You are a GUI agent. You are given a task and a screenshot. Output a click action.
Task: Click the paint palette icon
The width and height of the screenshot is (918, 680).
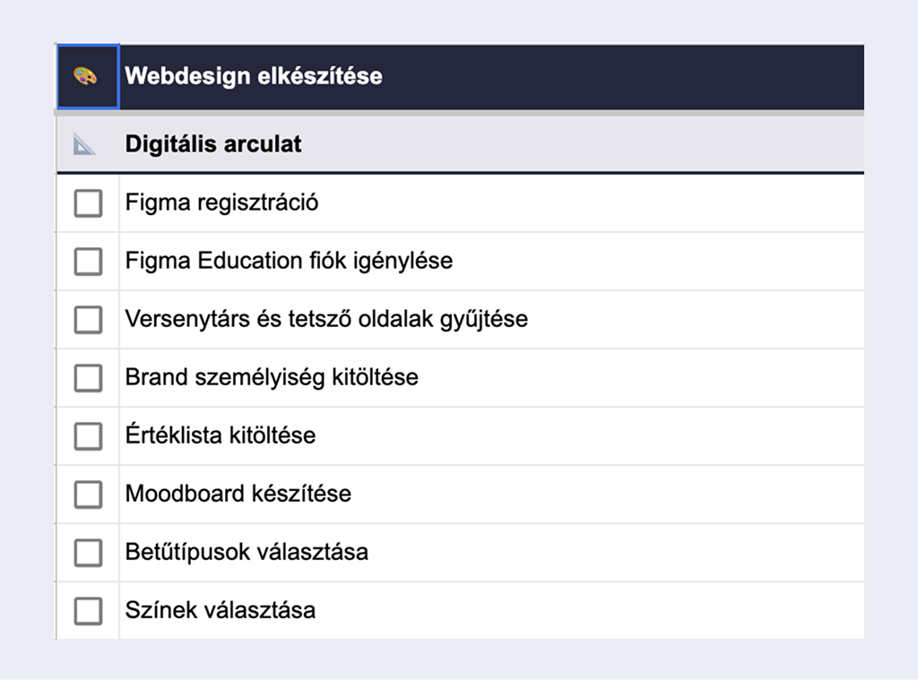click(x=86, y=77)
